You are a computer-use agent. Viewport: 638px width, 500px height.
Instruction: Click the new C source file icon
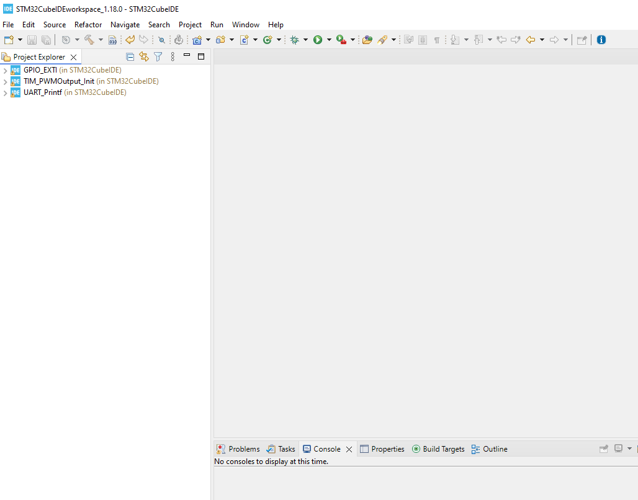tap(244, 40)
